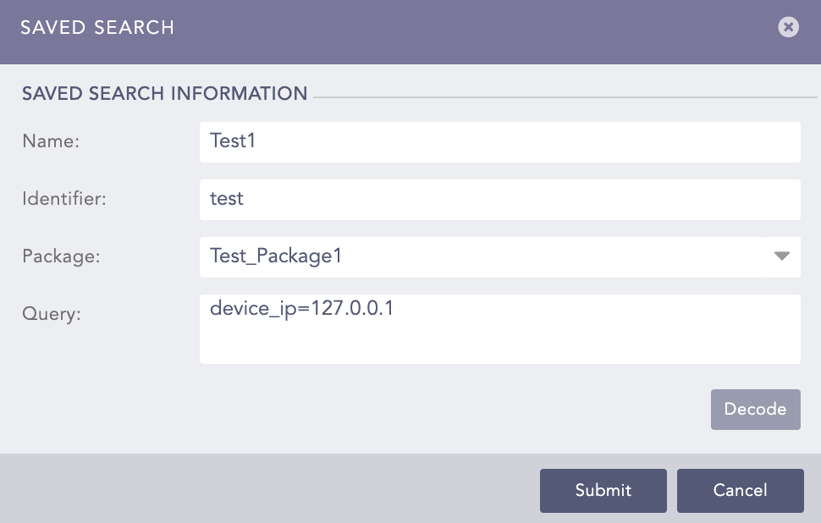821x523 pixels.
Task: Click the device_ip=127.0.0.1 query text
Action: tap(300, 308)
